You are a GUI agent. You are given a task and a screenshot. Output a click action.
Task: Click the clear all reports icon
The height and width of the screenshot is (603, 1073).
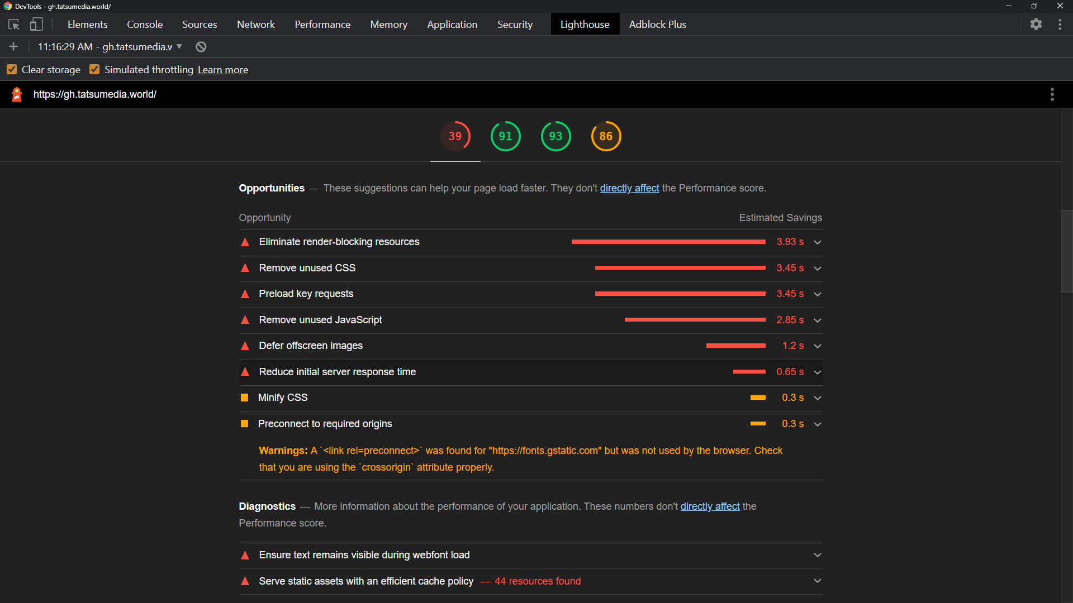click(201, 47)
